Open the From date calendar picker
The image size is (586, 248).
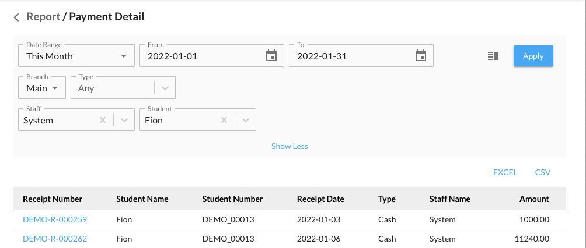click(271, 56)
